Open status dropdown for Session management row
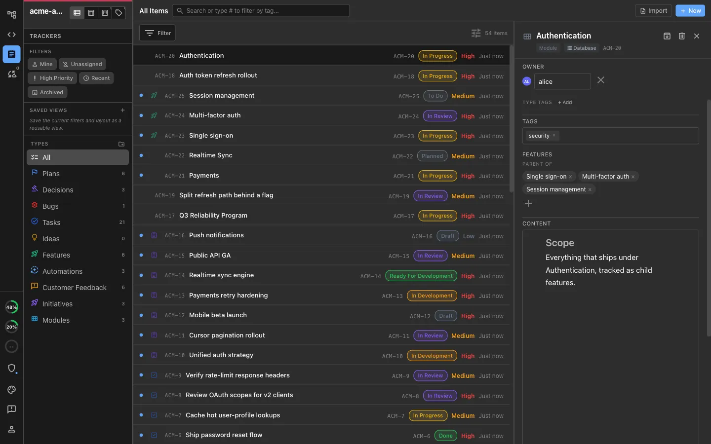Viewport: 711px width, 444px height. click(x=435, y=96)
